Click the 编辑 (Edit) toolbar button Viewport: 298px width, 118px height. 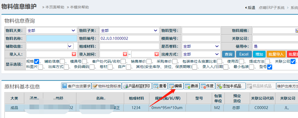(x=176, y=86)
